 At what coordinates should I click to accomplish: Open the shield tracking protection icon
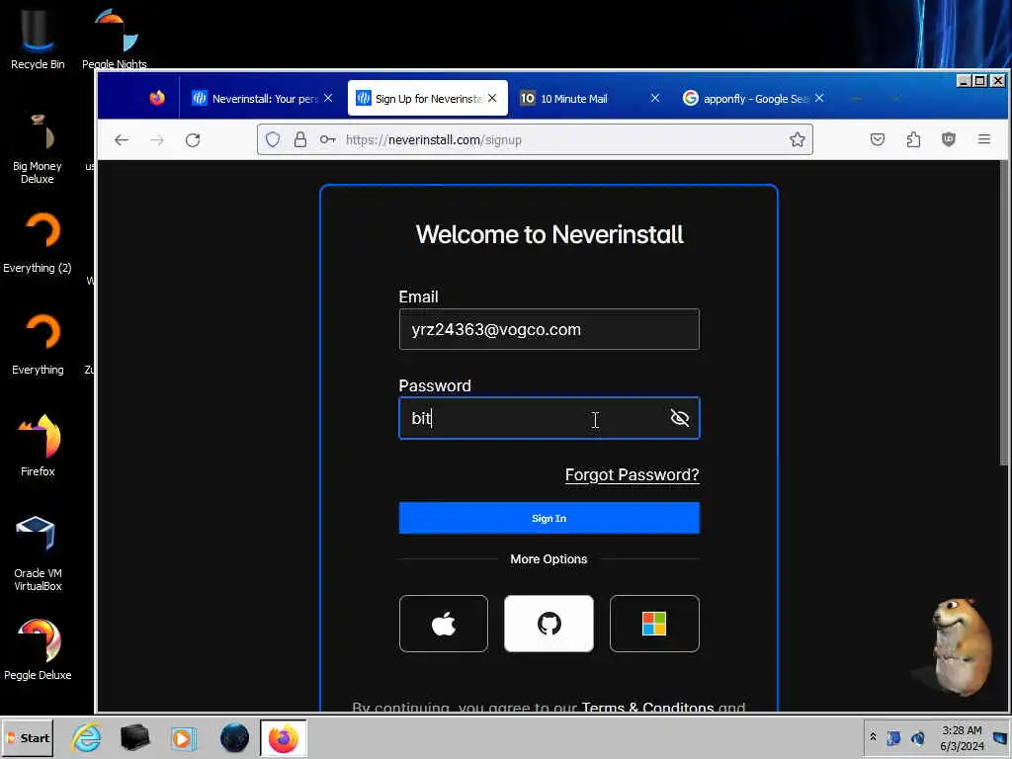[x=273, y=139]
